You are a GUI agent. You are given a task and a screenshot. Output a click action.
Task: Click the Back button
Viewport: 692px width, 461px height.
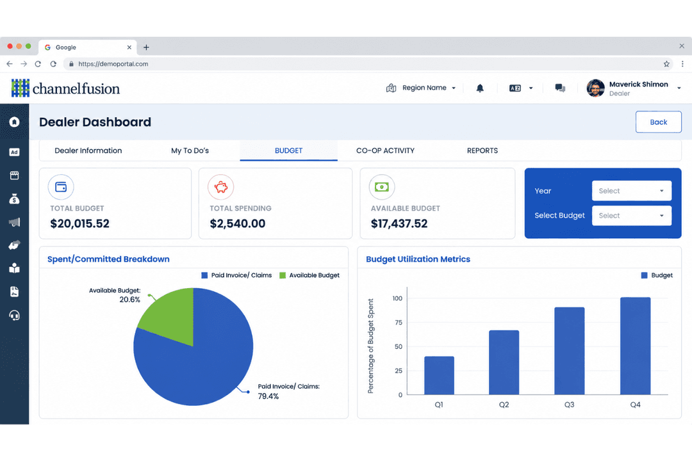(x=659, y=122)
